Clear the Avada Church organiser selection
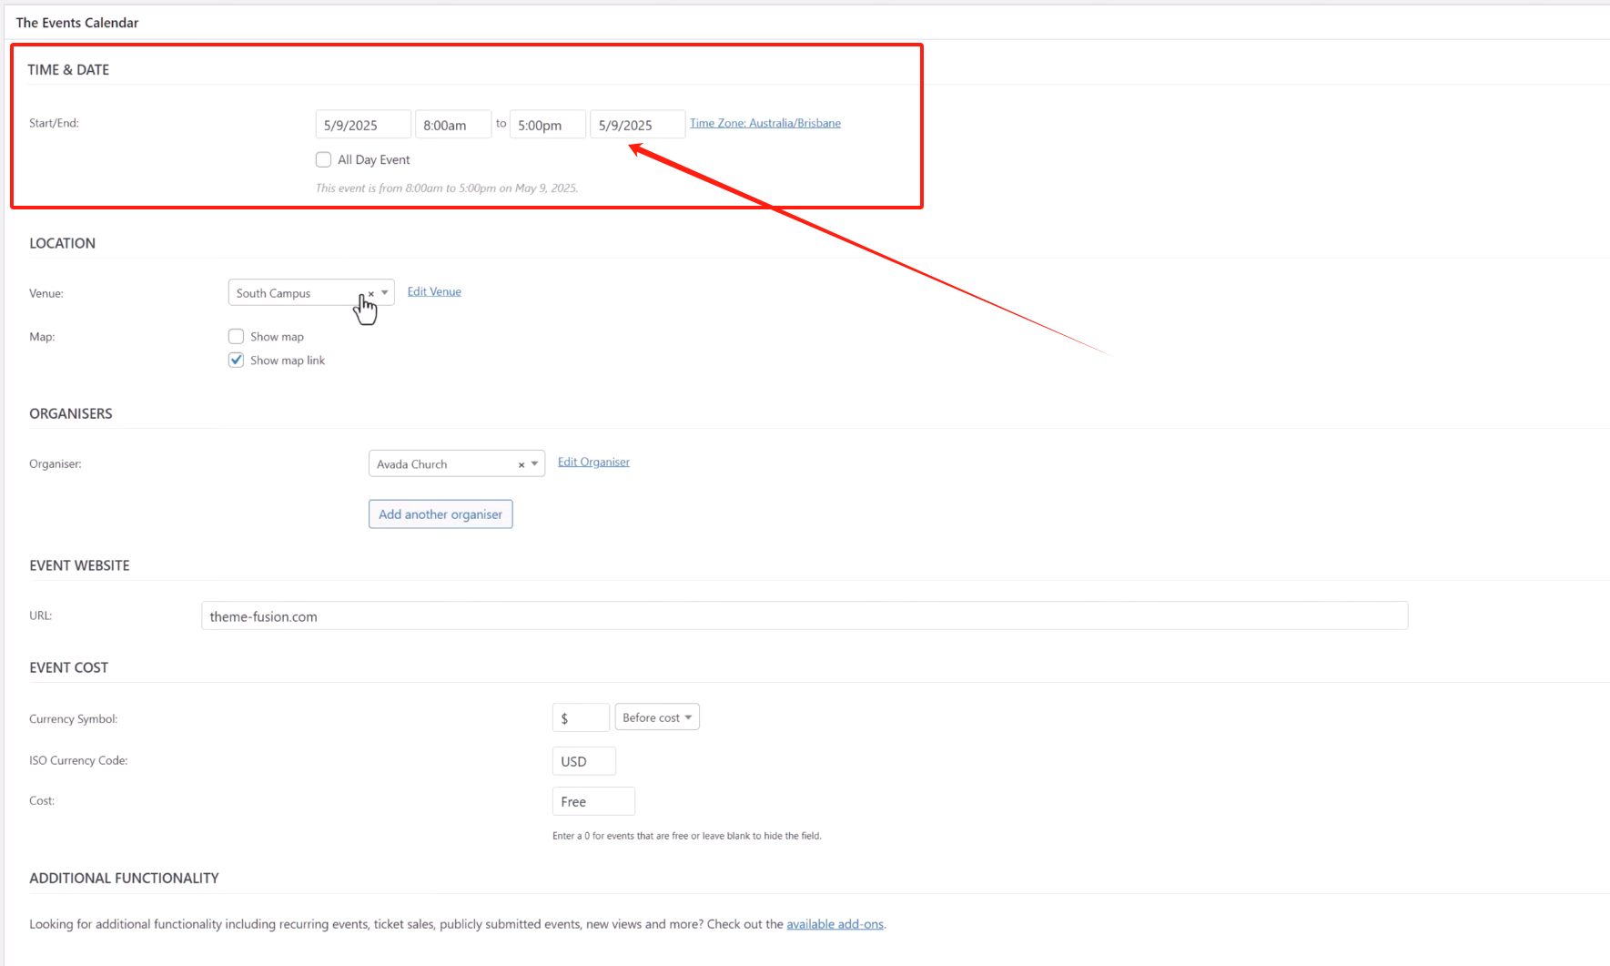Image resolution: width=1610 pixels, height=966 pixels. 521,464
